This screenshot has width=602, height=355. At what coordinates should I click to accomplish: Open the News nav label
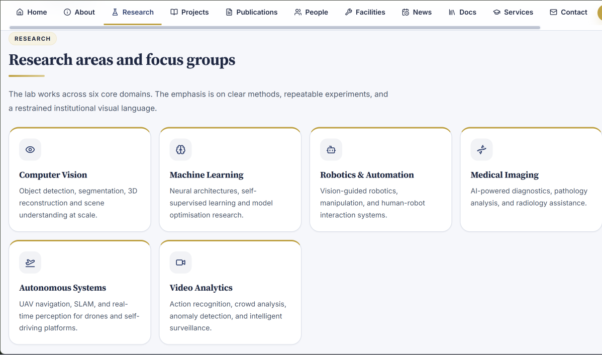(422, 12)
